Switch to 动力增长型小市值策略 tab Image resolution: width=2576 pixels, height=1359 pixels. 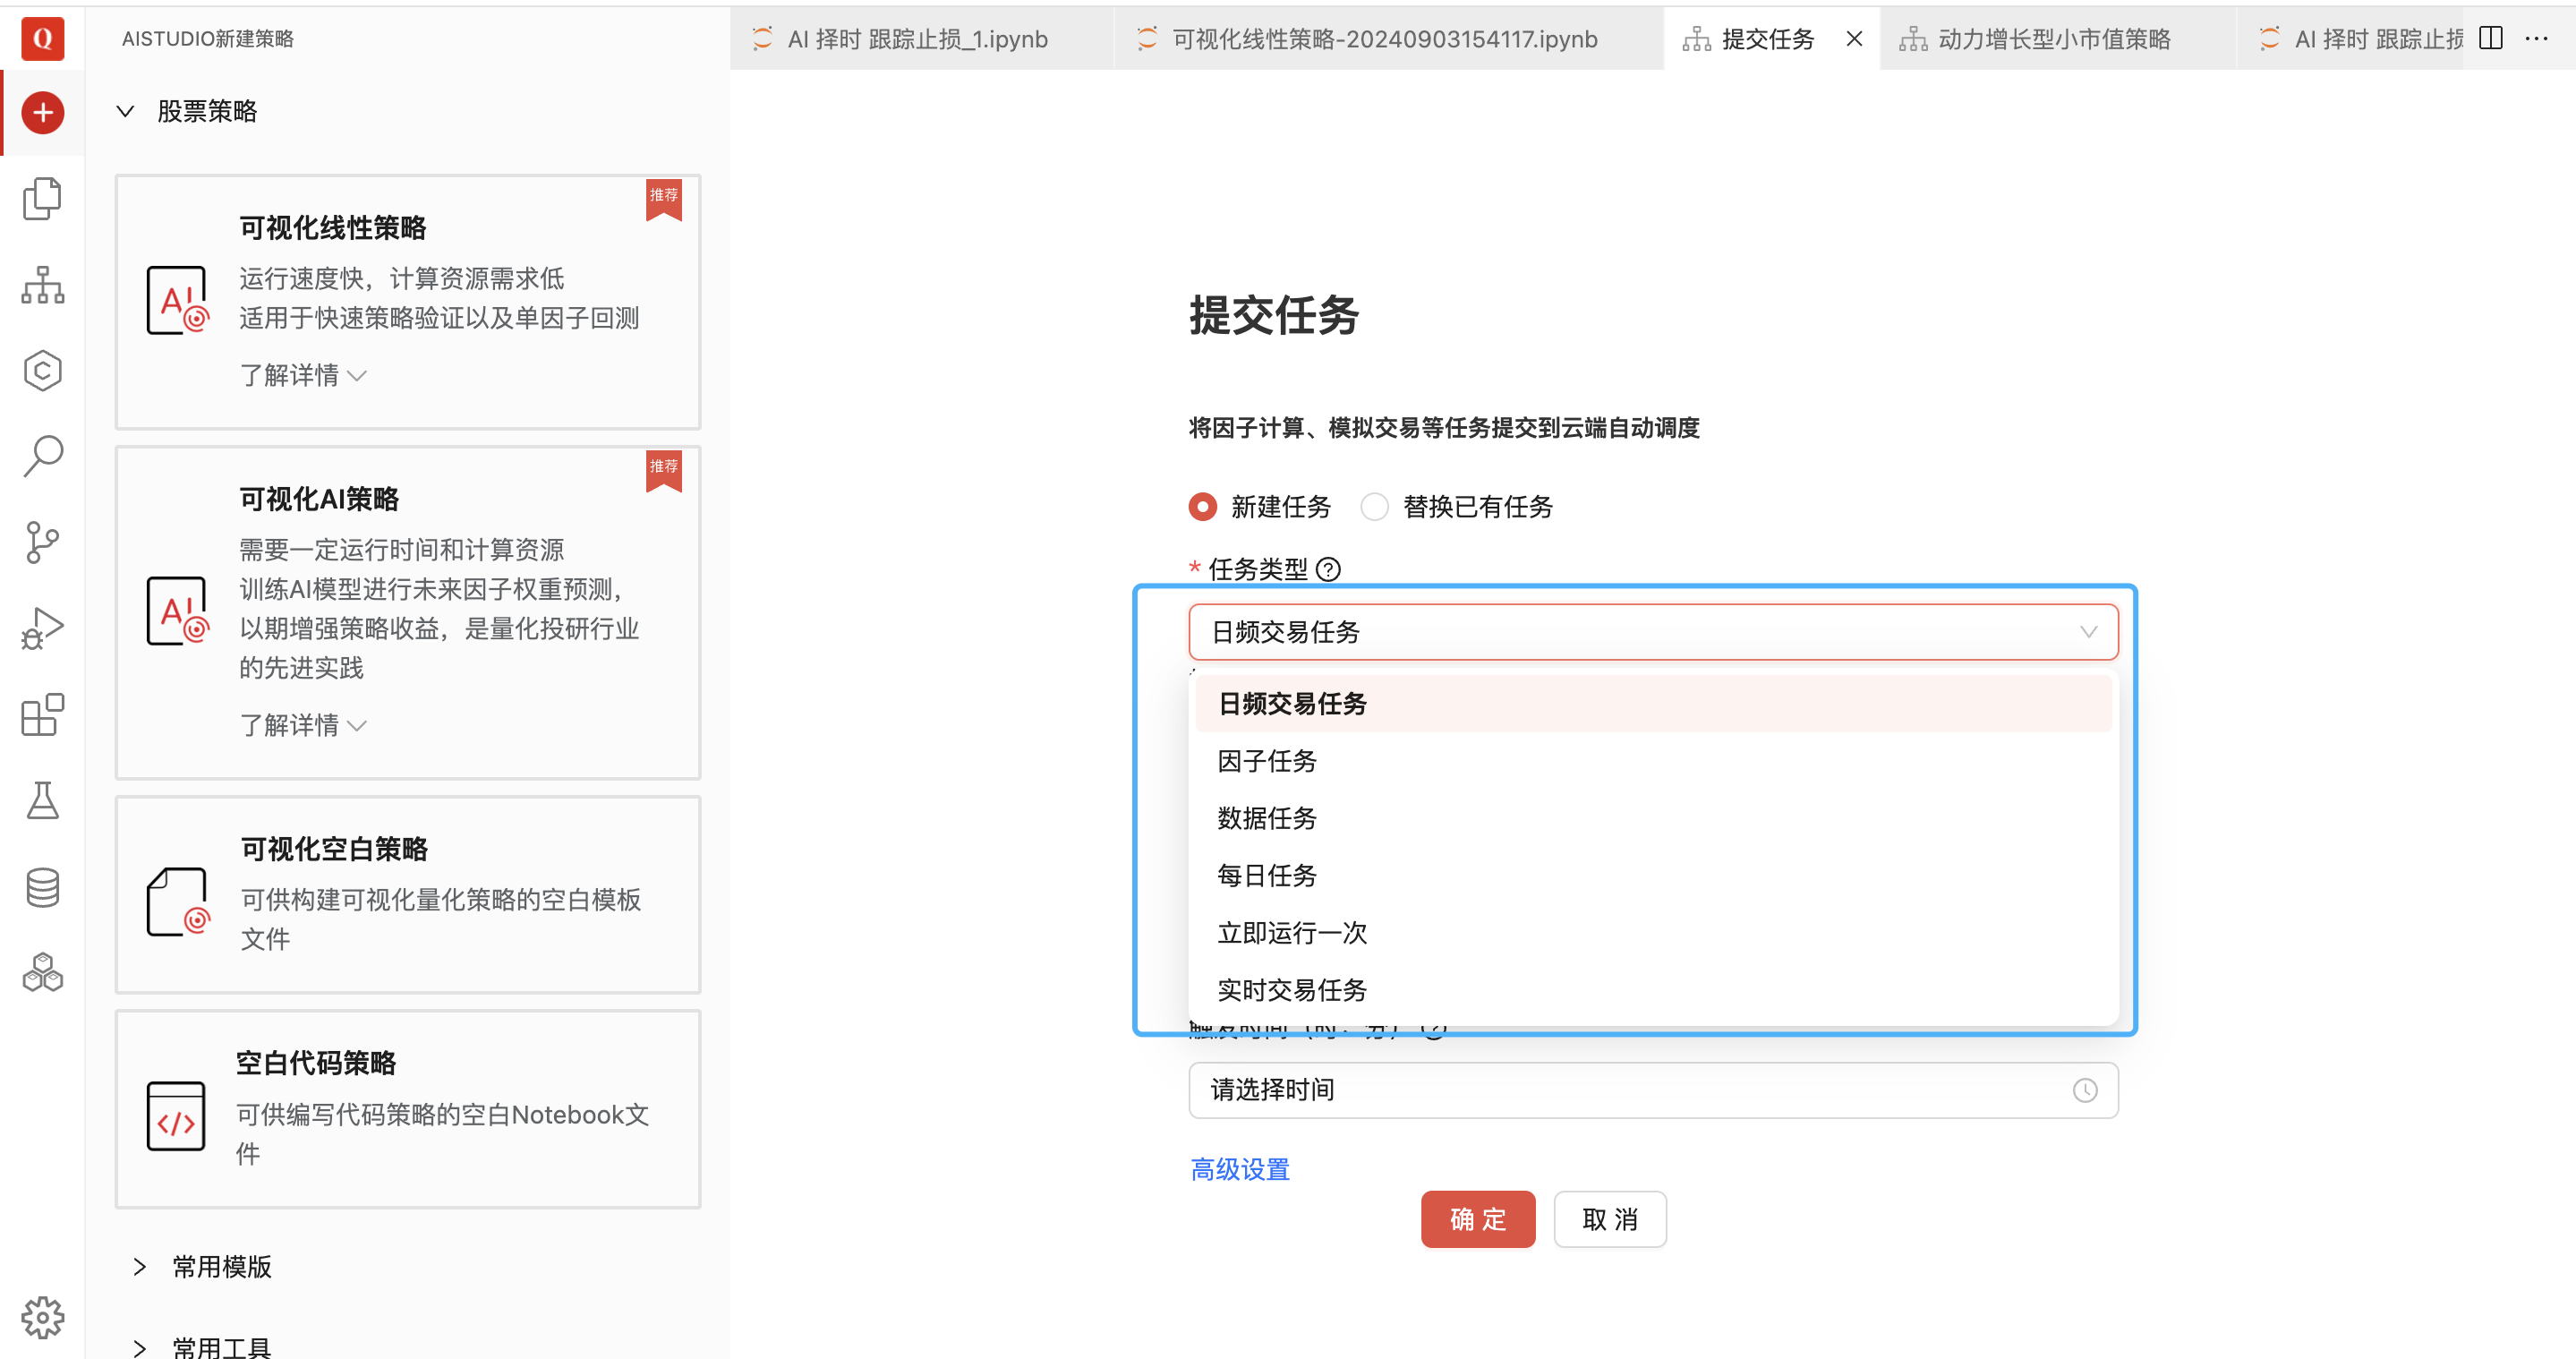[x=2053, y=39]
